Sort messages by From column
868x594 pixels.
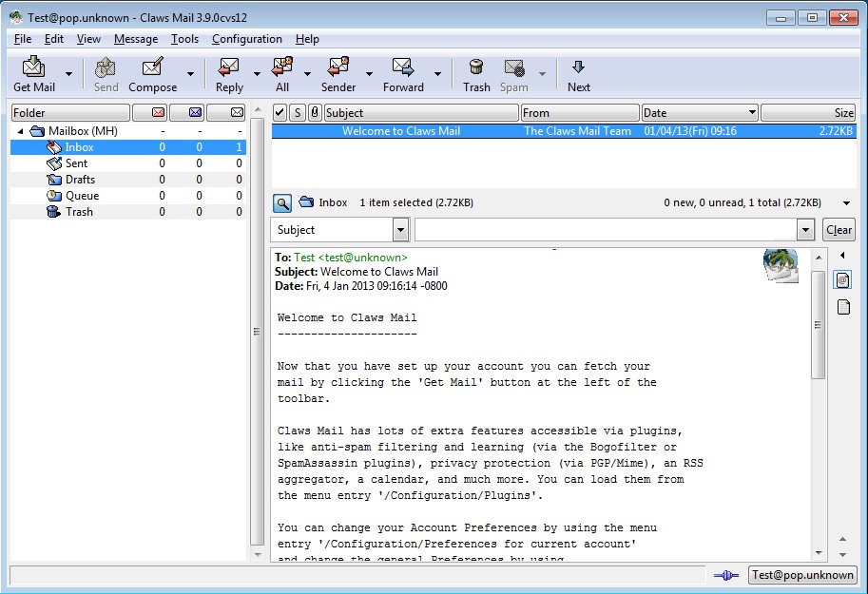coord(580,112)
